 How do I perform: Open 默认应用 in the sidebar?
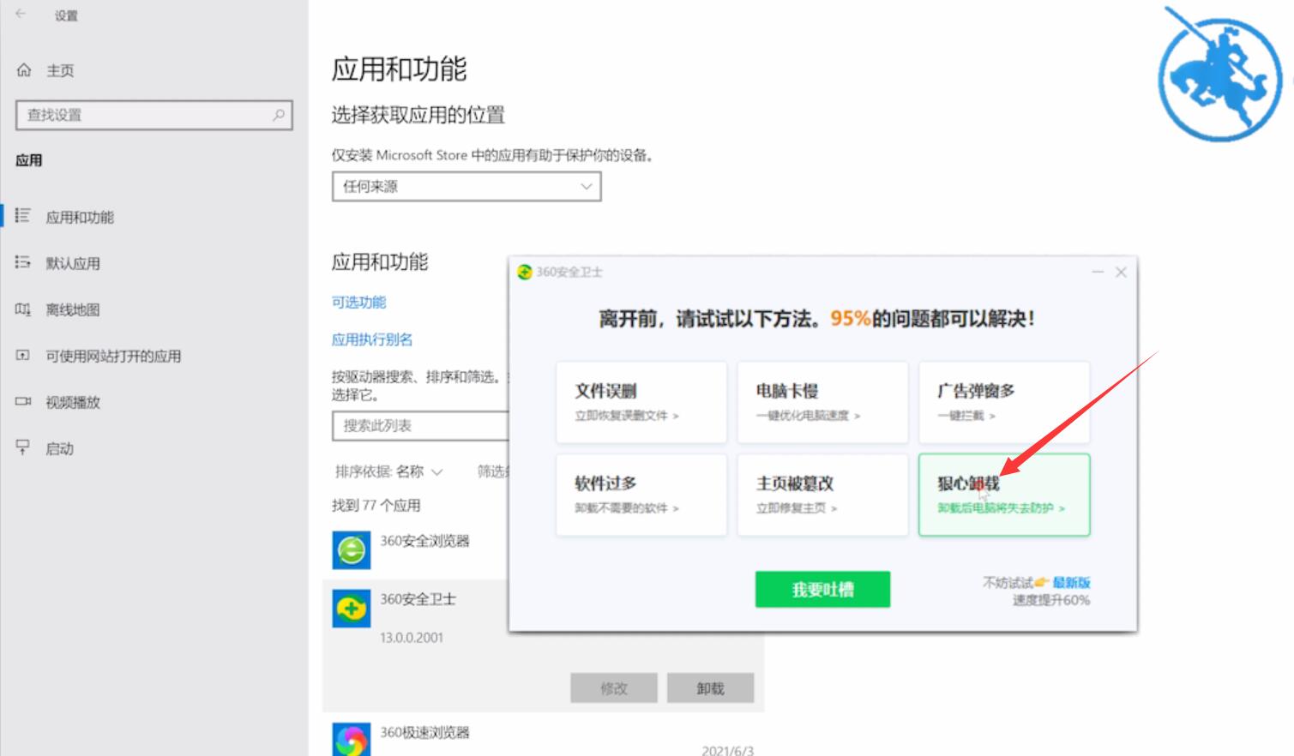point(73,263)
